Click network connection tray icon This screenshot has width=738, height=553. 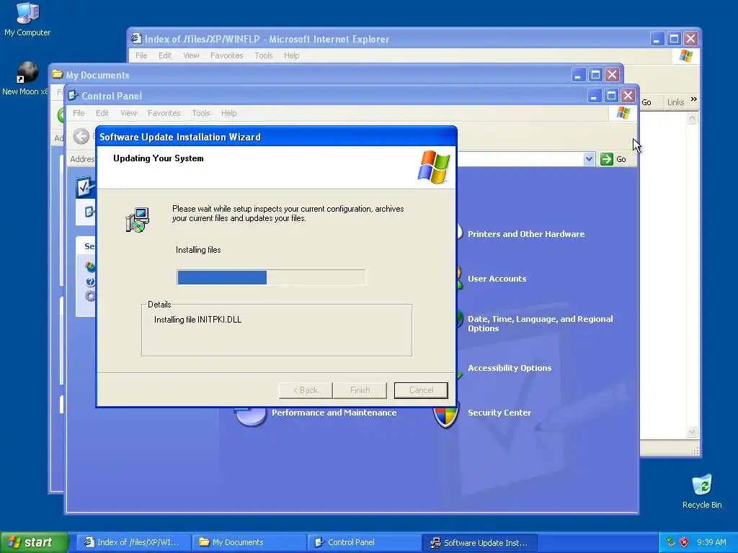670,542
